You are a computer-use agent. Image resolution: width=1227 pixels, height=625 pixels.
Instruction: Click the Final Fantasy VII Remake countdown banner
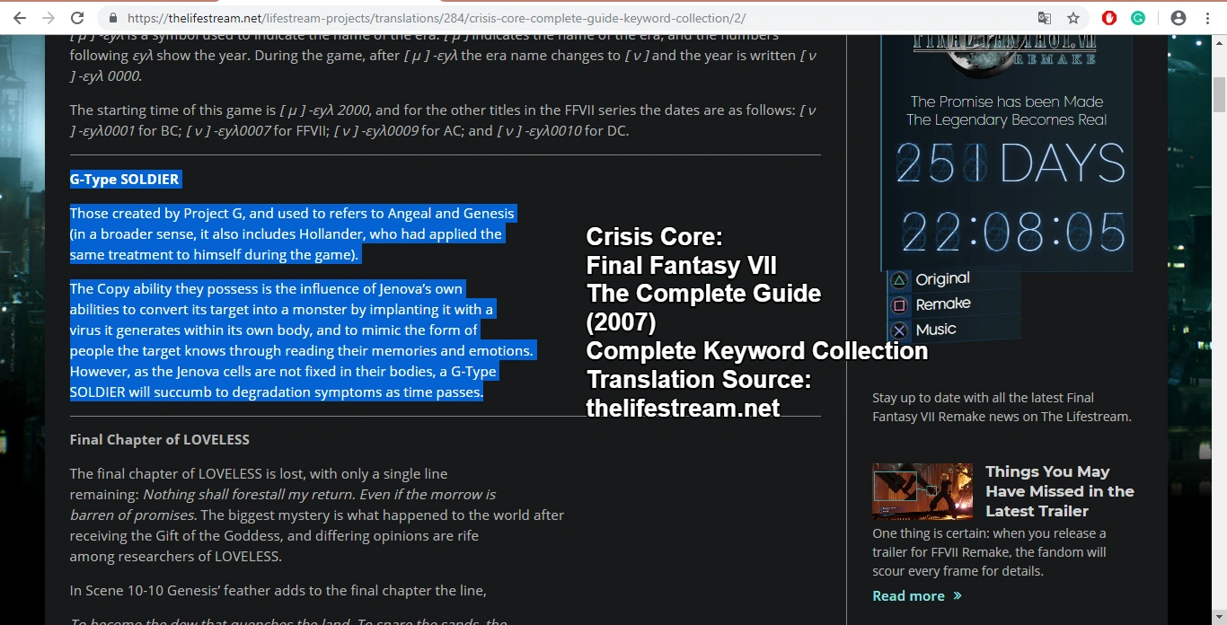(x=1006, y=153)
